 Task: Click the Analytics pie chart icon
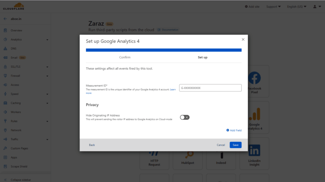tap(6, 39)
